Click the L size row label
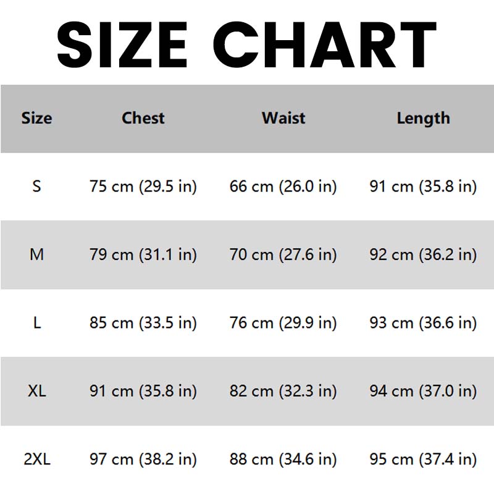The image size is (494, 494). [36, 322]
